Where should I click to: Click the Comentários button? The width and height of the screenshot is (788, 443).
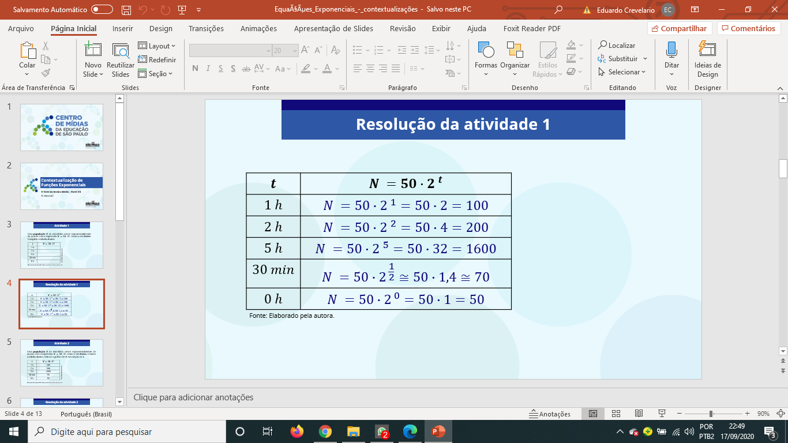click(x=749, y=29)
